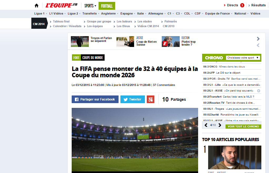
Task: Read Chrono item Ce que le coach a demandé
Action: pos(241,85)
